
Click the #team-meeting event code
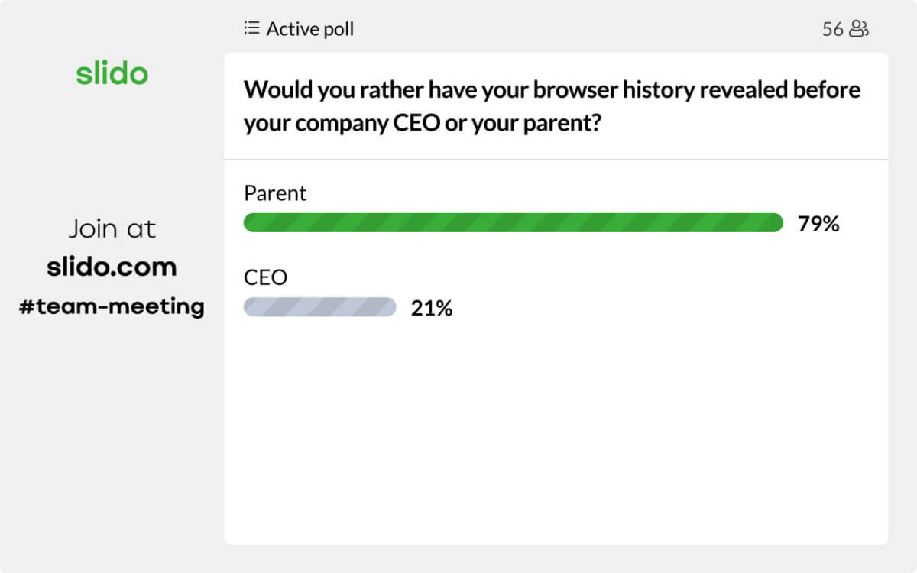[x=112, y=306]
